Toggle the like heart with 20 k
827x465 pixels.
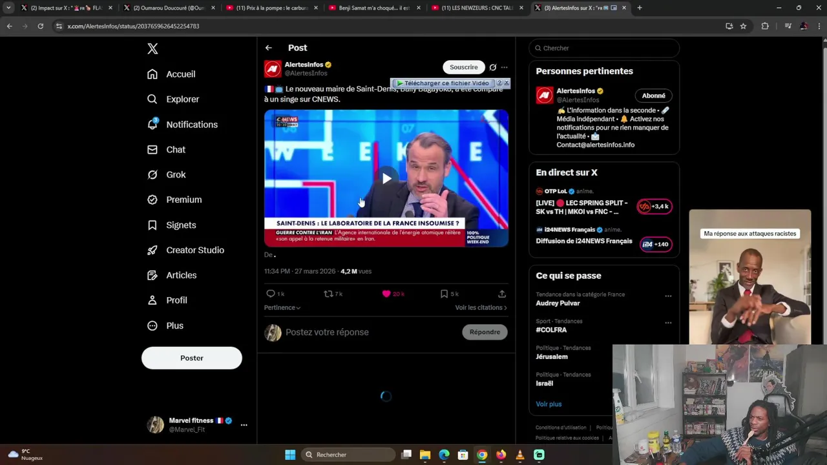[x=393, y=294]
